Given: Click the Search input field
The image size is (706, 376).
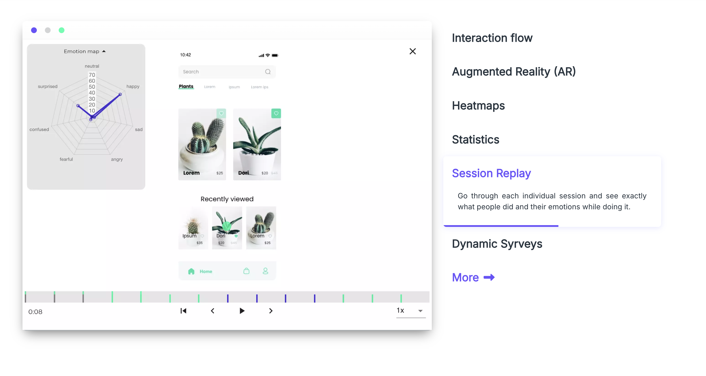Looking at the screenshot, I should pyautogui.click(x=227, y=72).
